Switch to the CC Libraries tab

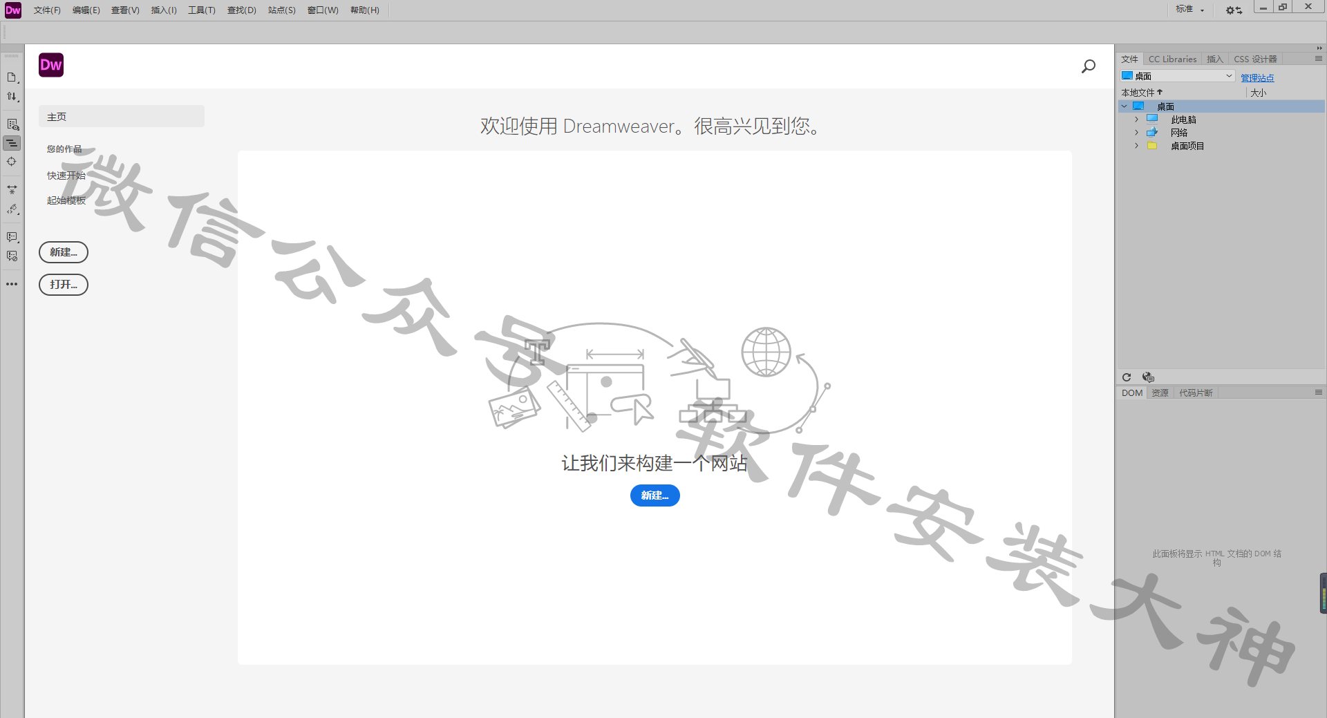[x=1172, y=59]
